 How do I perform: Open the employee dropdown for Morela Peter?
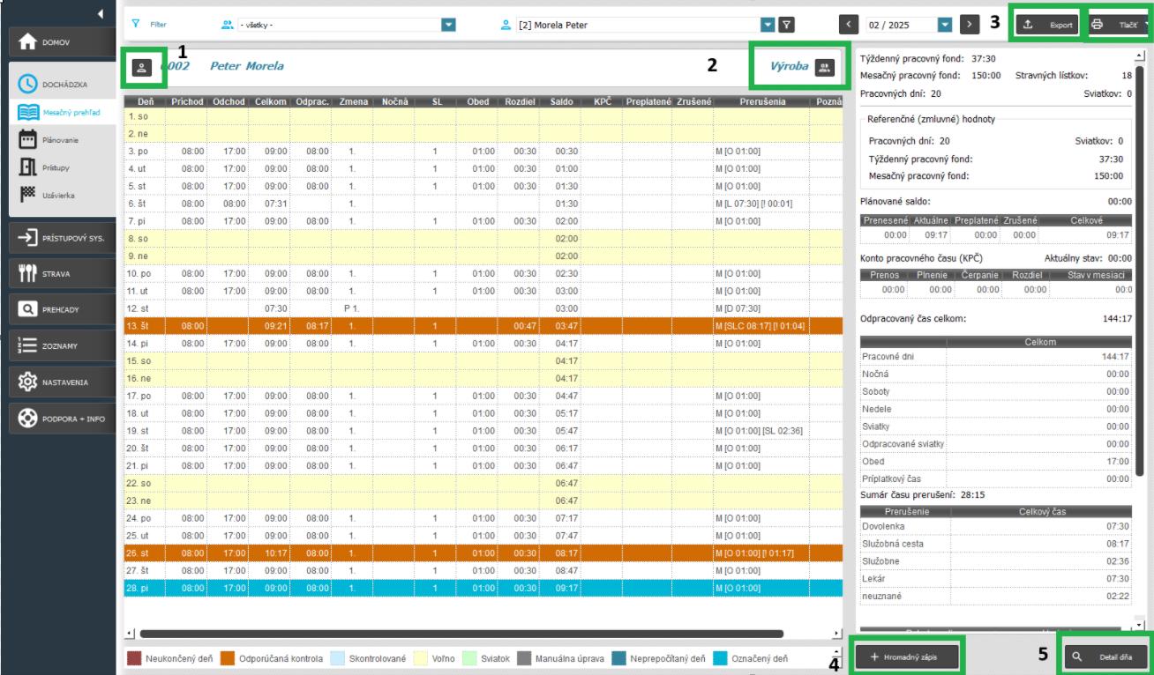(768, 25)
